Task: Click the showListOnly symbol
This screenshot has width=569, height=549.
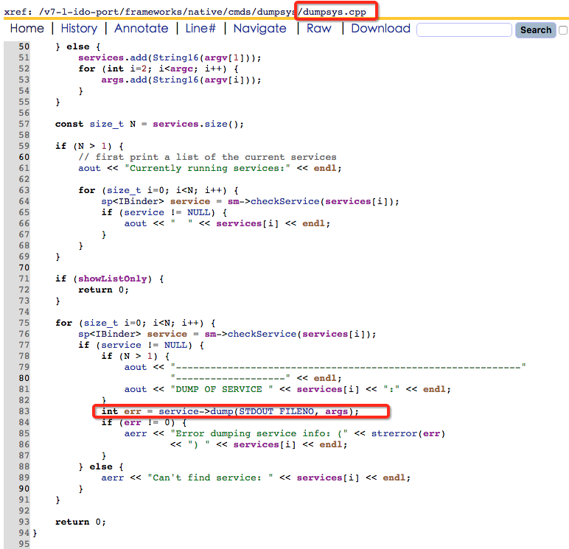Action: (113, 279)
